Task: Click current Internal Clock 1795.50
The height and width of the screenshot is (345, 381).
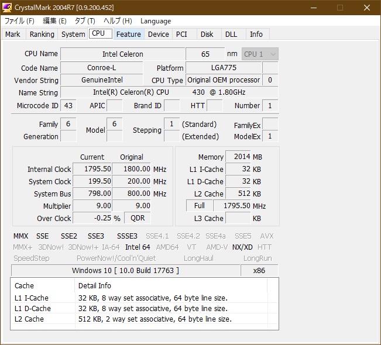Action: (92, 169)
